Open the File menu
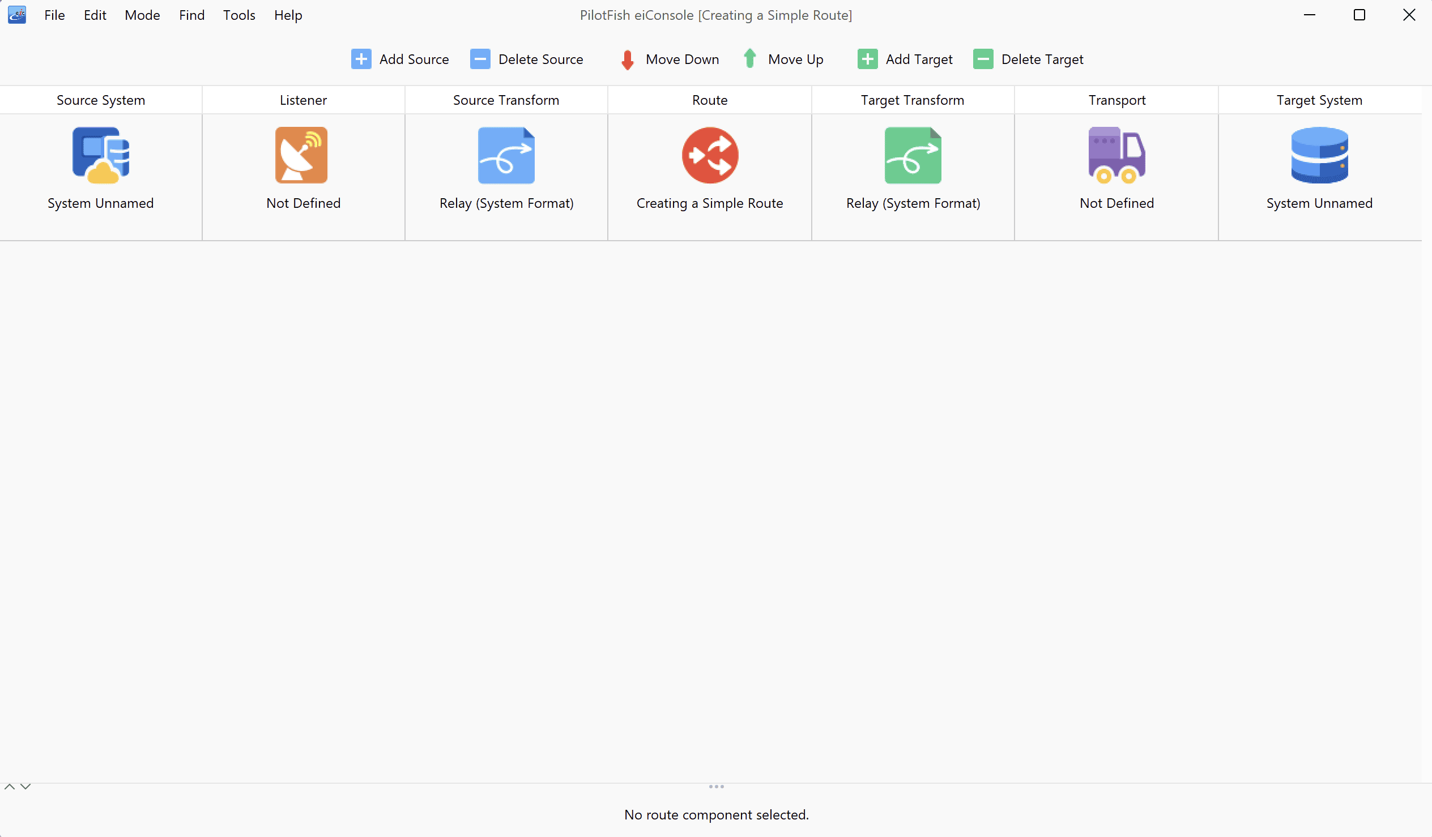The width and height of the screenshot is (1432, 837). (54, 15)
